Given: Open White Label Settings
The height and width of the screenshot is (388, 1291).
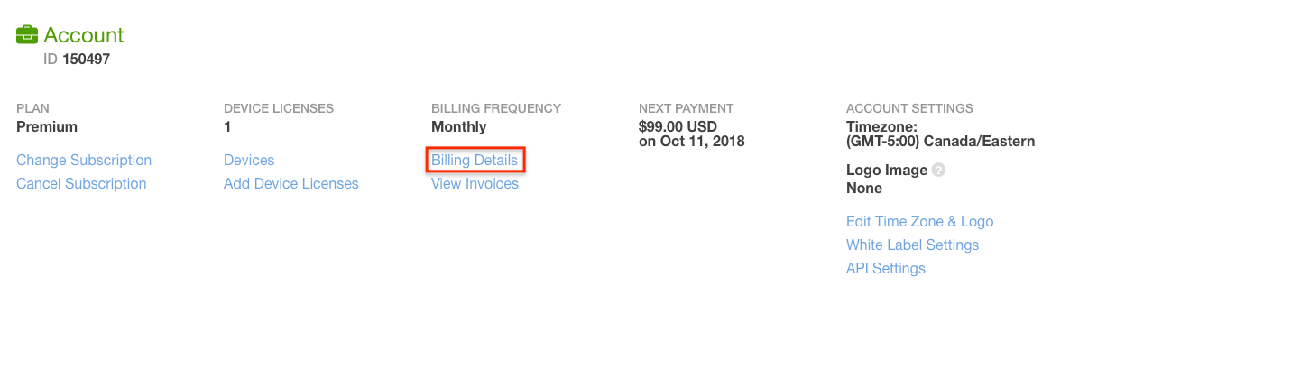Looking at the screenshot, I should (912, 245).
